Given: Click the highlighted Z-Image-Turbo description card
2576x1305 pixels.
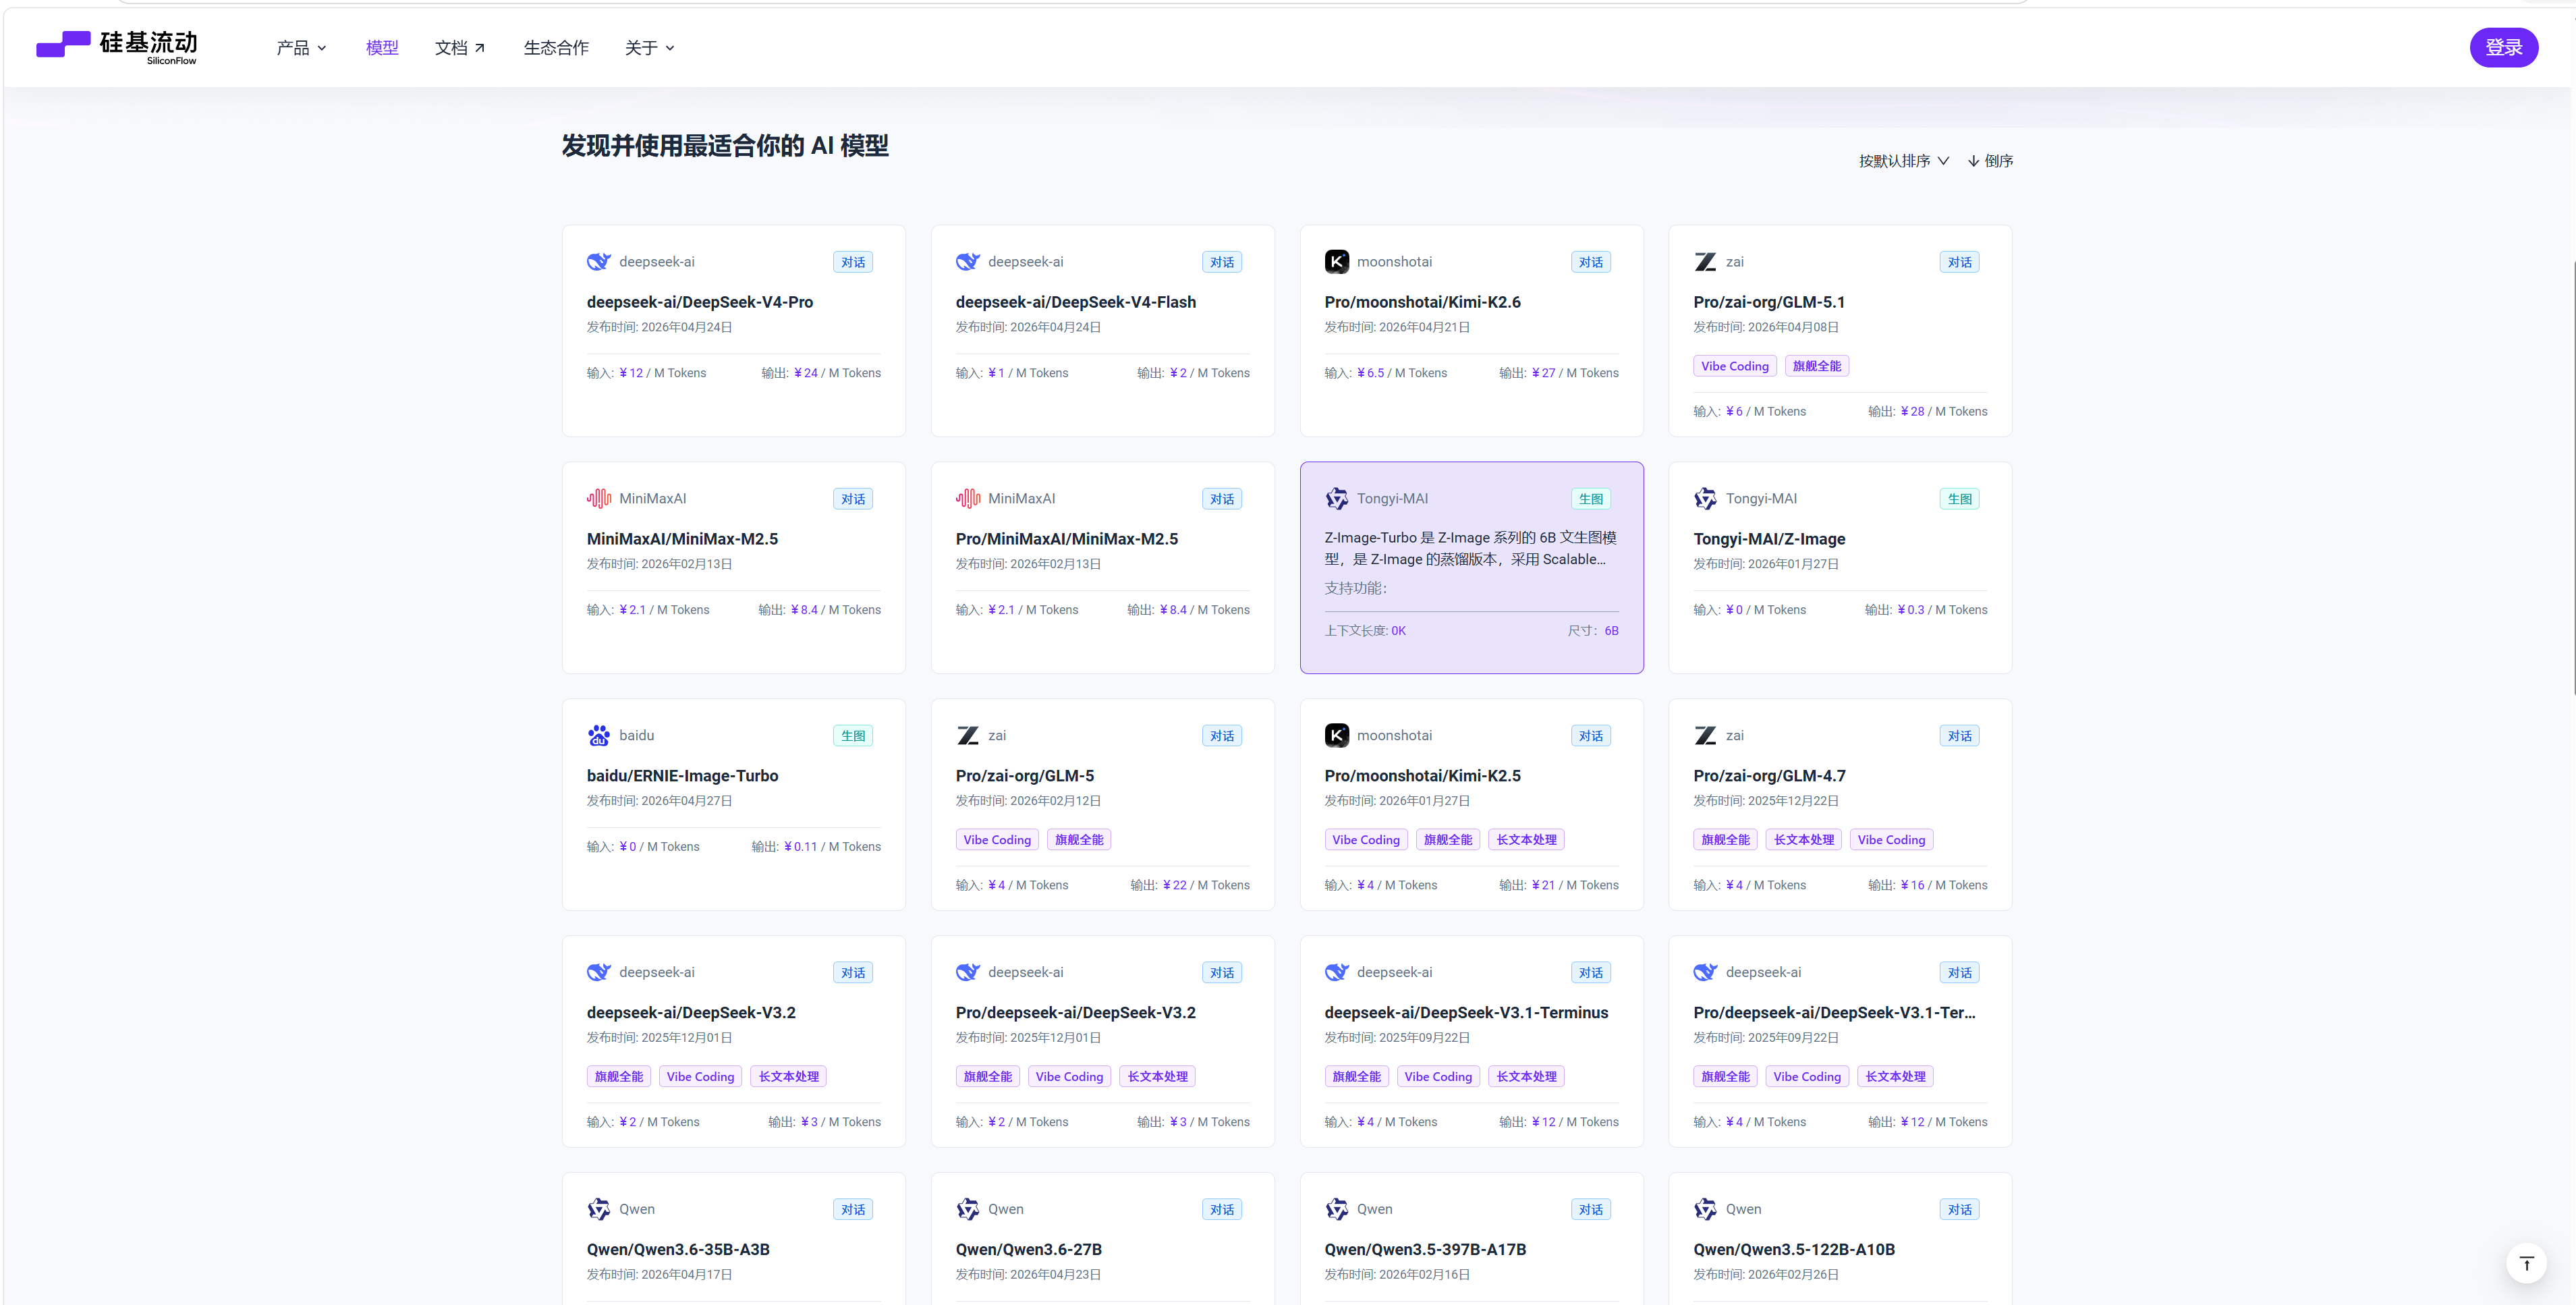Looking at the screenshot, I should pyautogui.click(x=1471, y=567).
